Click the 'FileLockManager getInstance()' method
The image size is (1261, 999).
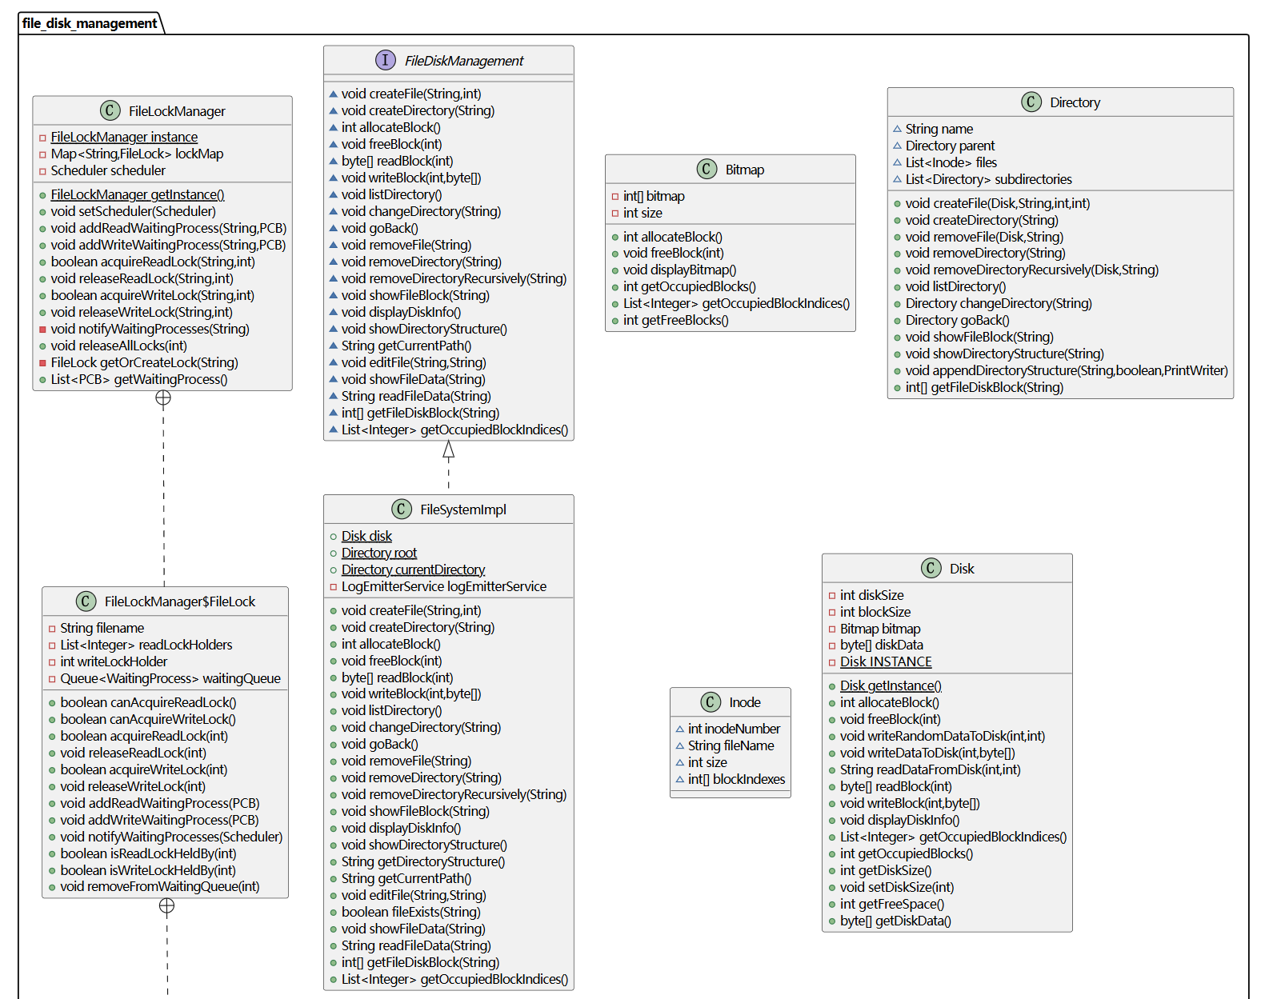click(137, 194)
